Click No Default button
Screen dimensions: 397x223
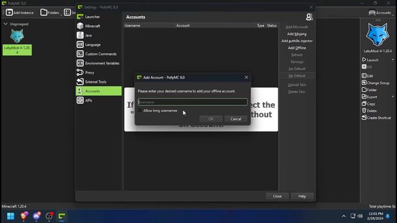[x=297, y=76]
